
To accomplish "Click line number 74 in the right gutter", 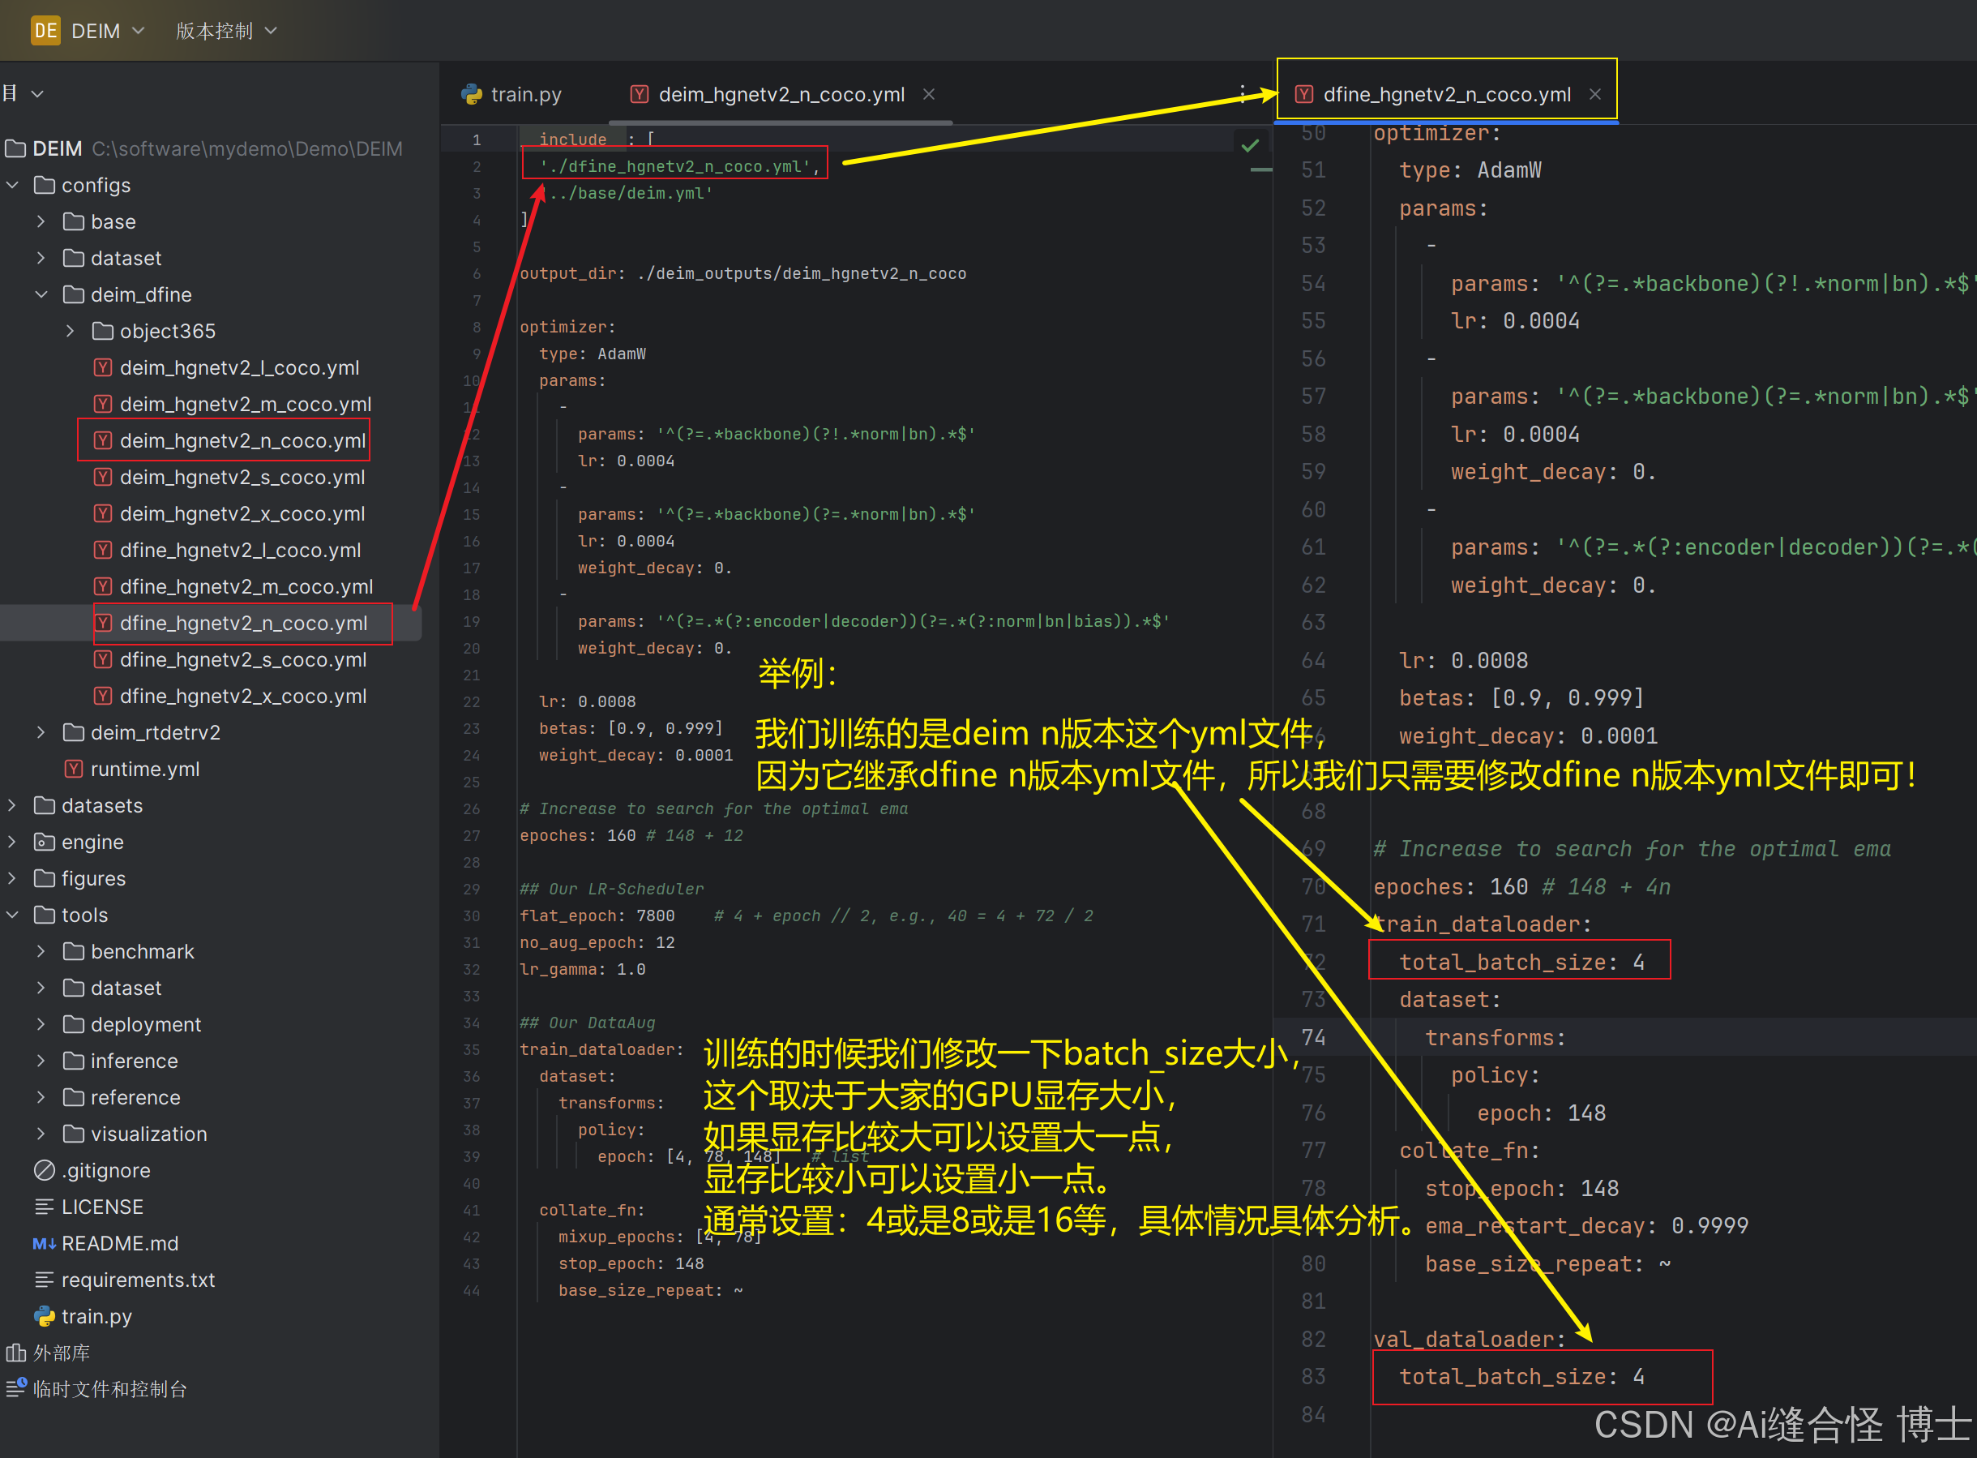I will 1312,1037.
